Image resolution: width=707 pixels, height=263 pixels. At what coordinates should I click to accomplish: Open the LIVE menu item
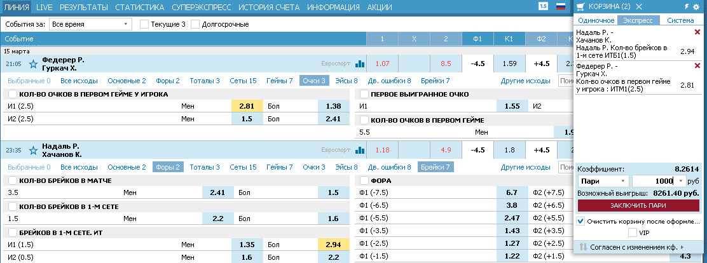[x=45, y=7]
